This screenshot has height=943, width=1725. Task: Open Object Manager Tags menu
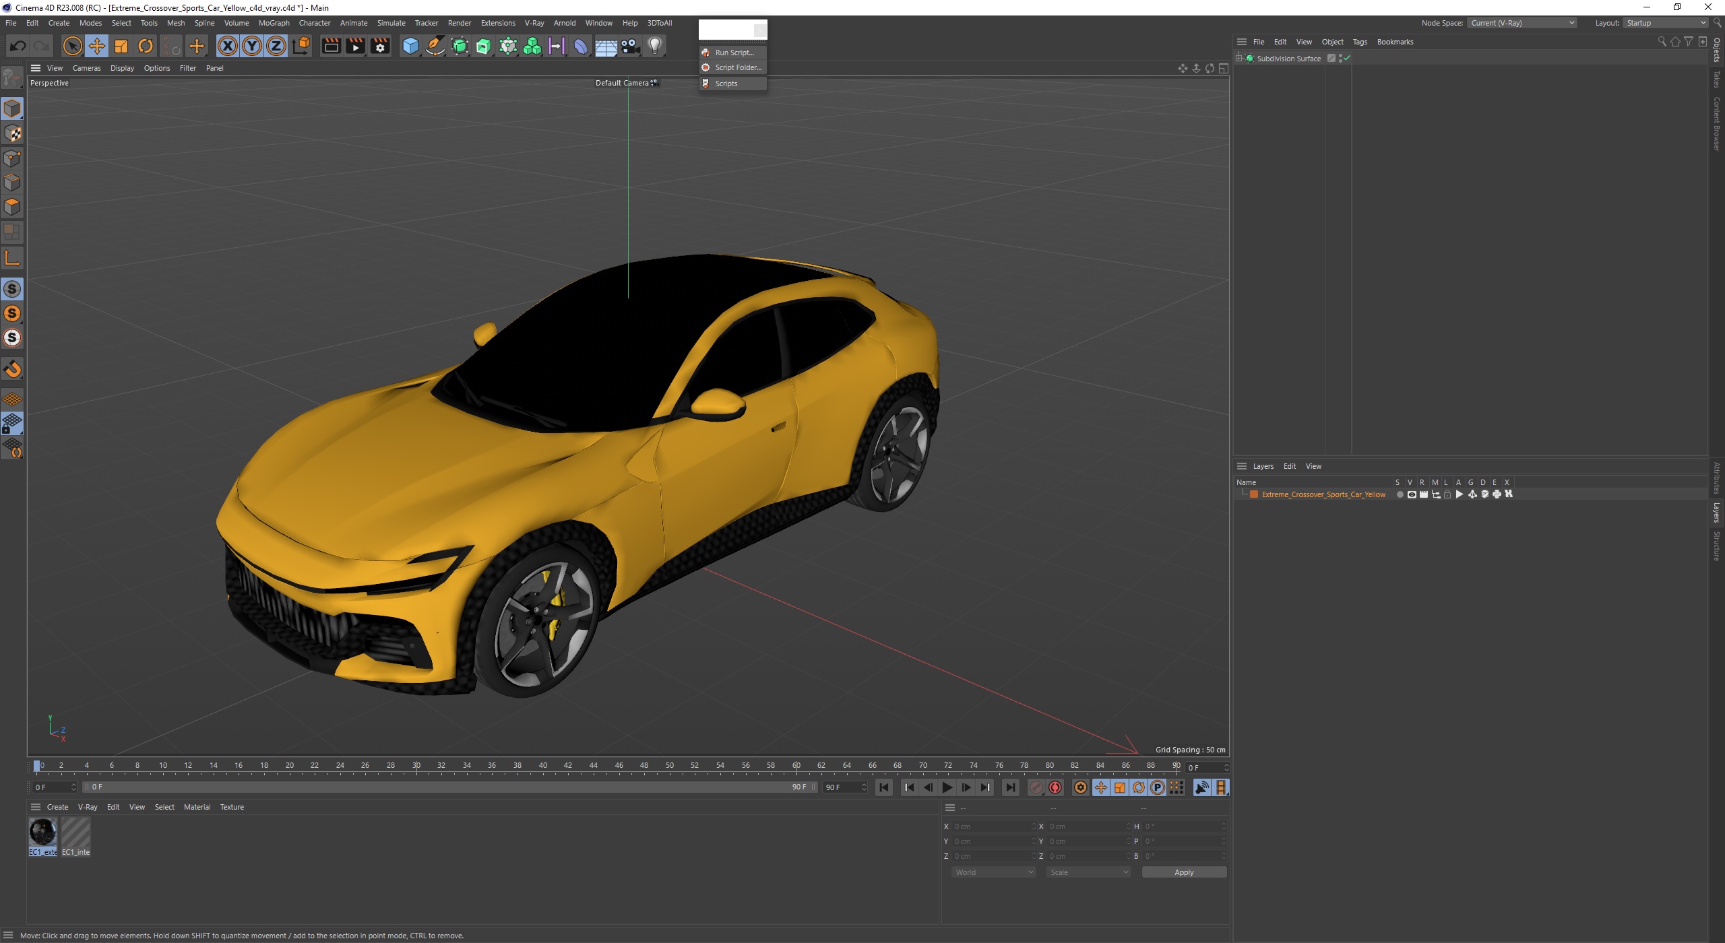1360,42
